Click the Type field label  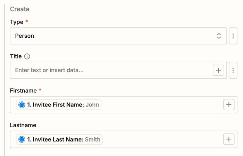pyautogui.click(x=16, y=22)
